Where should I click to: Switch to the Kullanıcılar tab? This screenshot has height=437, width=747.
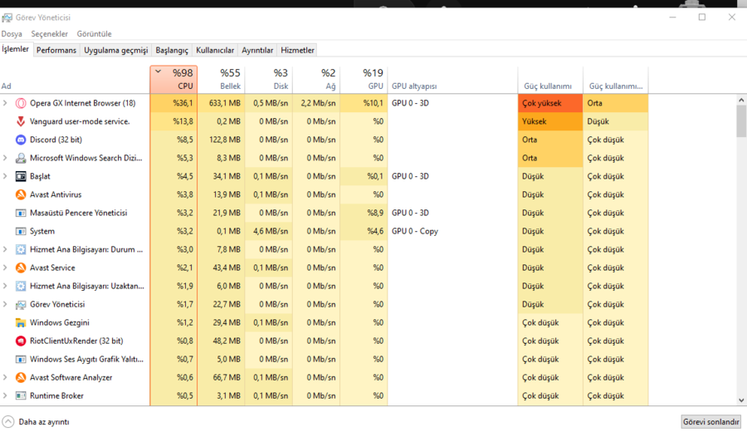coord(215,50)
